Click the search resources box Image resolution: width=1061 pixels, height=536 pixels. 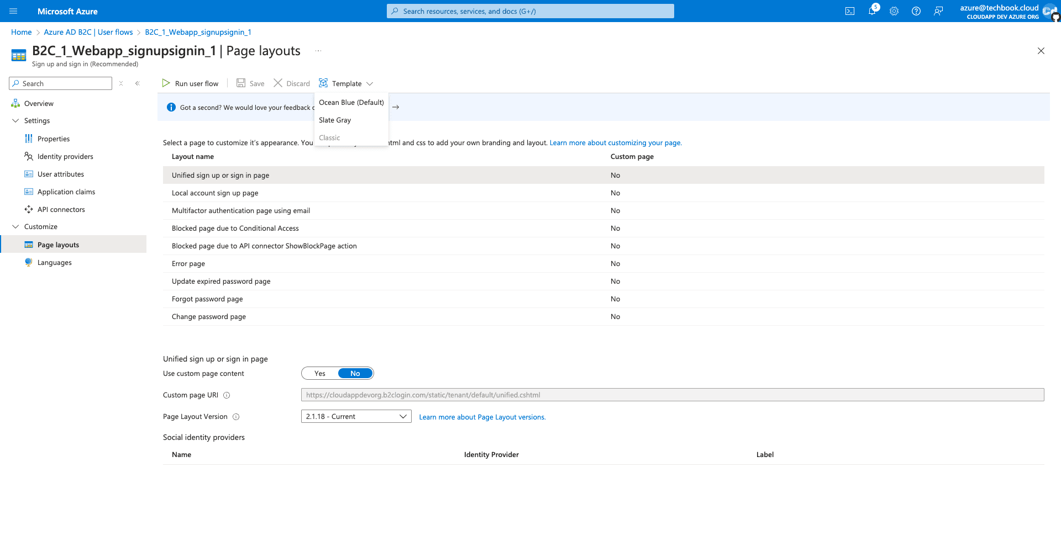pyautogui.click(x=530, y=11)
